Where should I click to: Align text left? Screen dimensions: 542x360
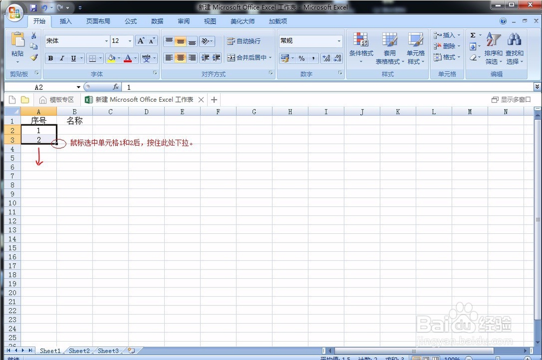pyautogui.click(x=169, y=57)
